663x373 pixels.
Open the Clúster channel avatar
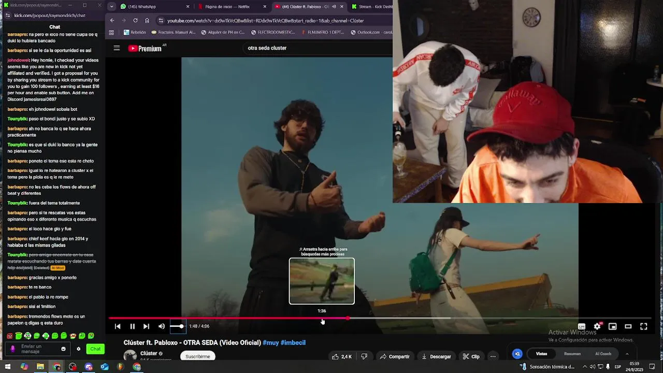tap(130, 356)
